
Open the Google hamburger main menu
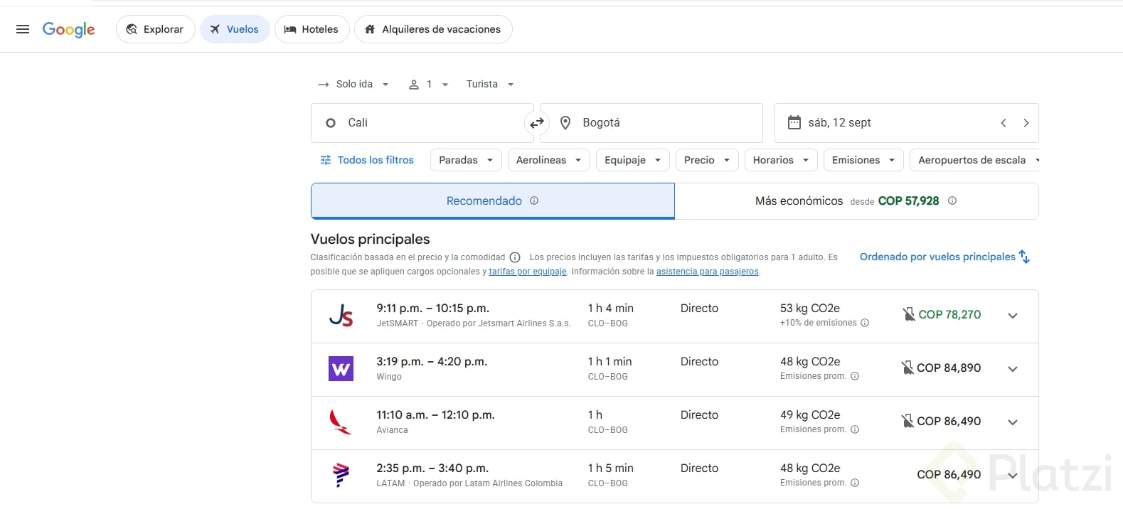(x=23, y=29)
